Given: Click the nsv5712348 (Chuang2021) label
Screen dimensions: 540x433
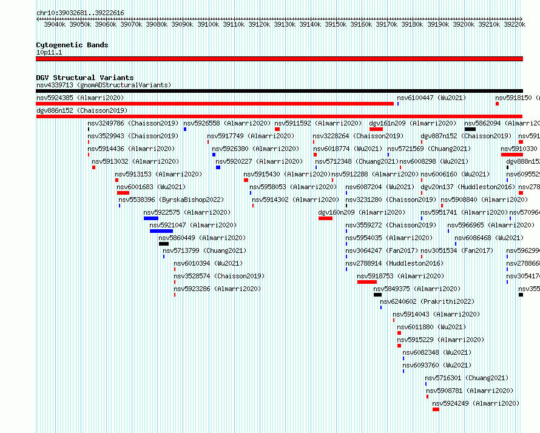Looking at the screenshot, I should pyautogui.click(x=357, y=161).
